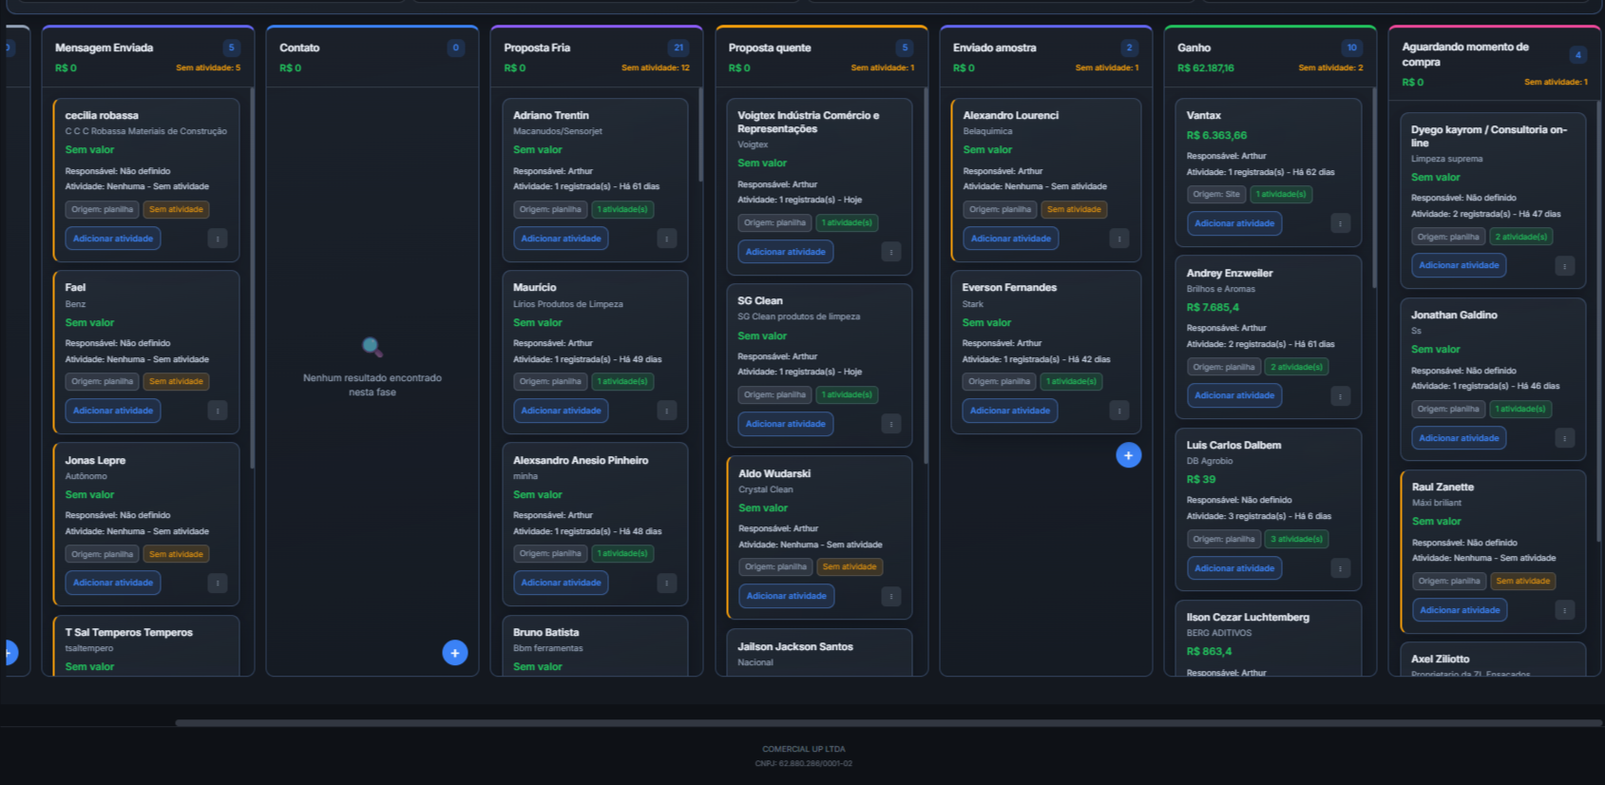The height and width of the screenshot is (785, 1605).
Task: Click the Proposta quente column header
Action: (770, 48)
